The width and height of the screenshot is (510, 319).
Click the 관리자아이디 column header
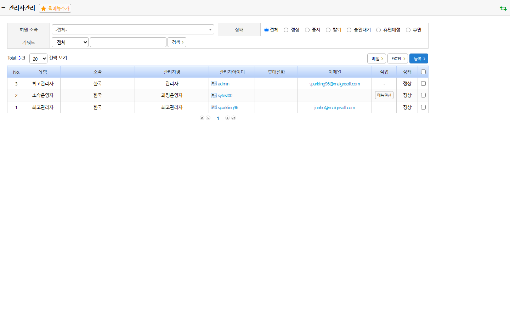click(x=232, y=72)
